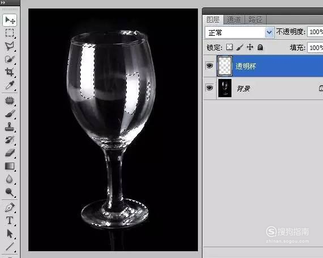323x258 pixels.
Task: Select the Clone Stamp tool
Action: coord(10,126)
